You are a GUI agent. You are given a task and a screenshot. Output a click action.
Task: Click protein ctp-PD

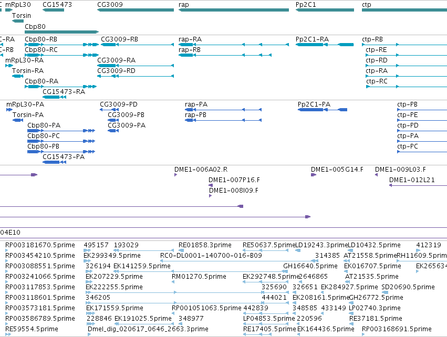[422, 131]
